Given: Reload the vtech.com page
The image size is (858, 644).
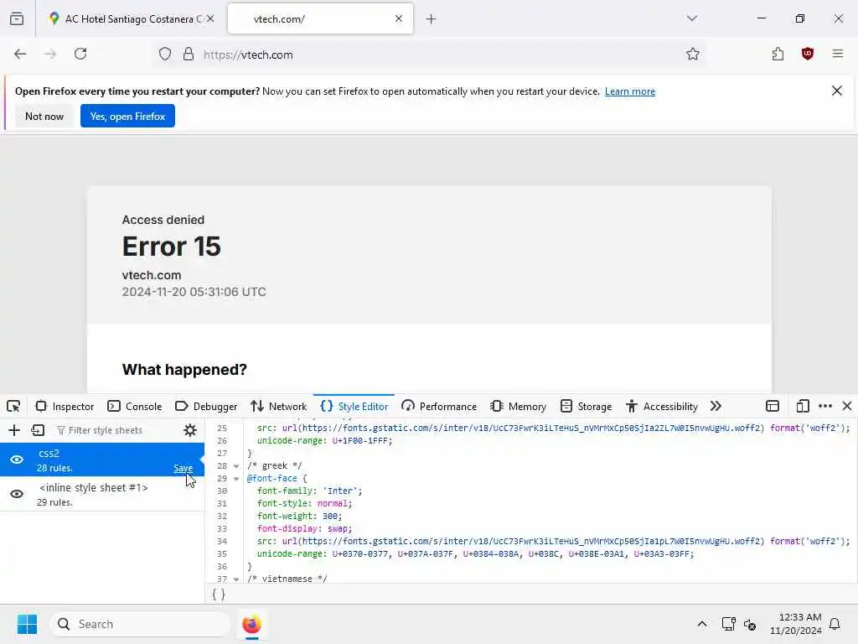Looking at the screenshot, I should tap(80, 55).
